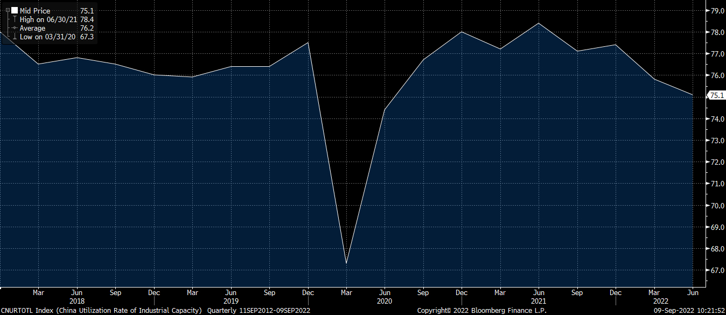Click the Average legend text
Screen dimensions: 726x315
32,28
